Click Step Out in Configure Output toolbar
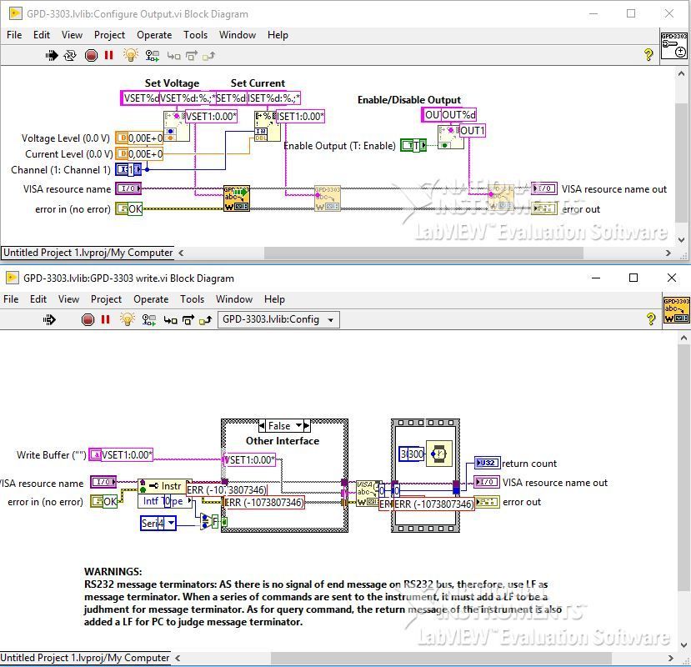The width and height of the screenshot is (691, 667). pos(208,56)
